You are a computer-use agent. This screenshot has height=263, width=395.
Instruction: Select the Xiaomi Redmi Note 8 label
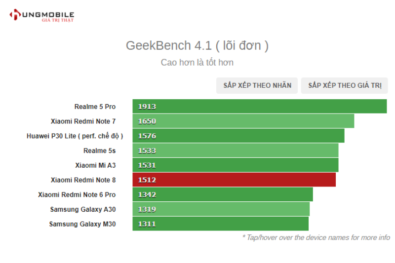(83, 180)
